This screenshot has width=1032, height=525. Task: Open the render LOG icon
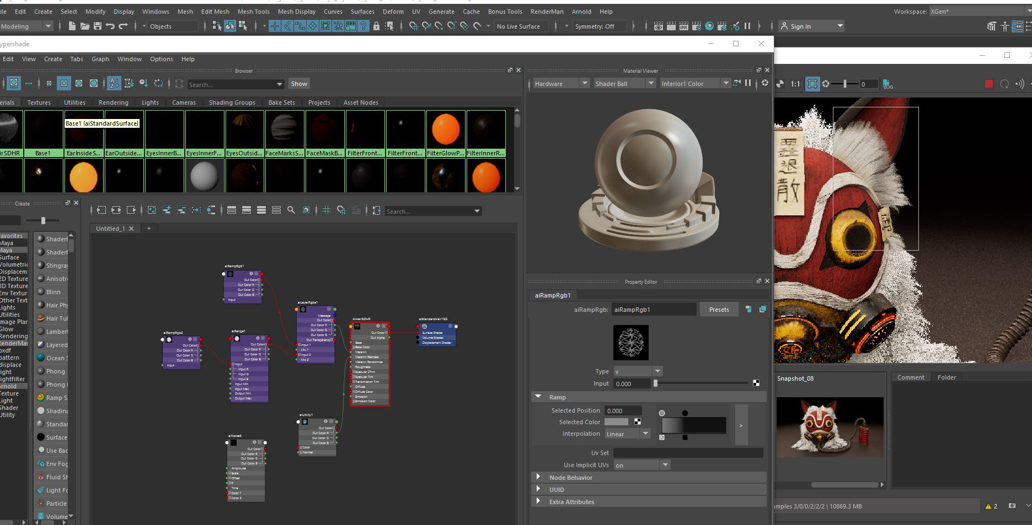pyautogui.click(x=888, y=84)
